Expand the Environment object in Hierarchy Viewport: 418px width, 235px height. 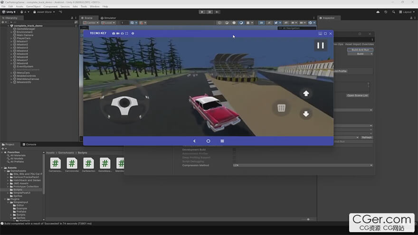point(11,32)
